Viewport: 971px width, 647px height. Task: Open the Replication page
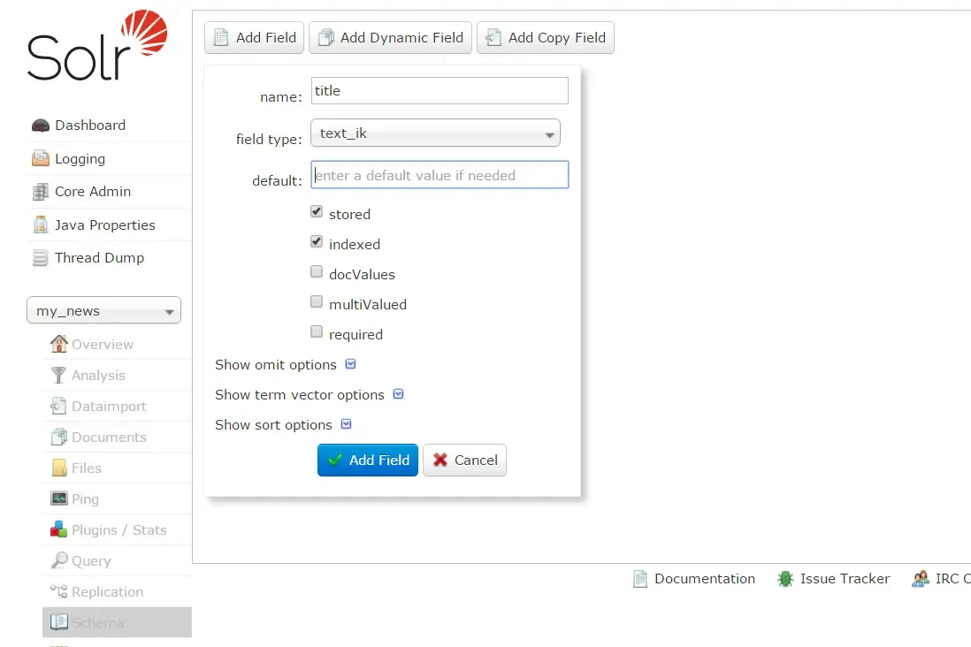pyautogui.click(x=107, y=592)
